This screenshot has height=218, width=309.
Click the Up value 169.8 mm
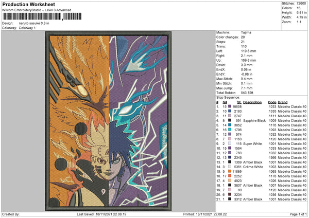pyautogui.click(x=248, y=60)
